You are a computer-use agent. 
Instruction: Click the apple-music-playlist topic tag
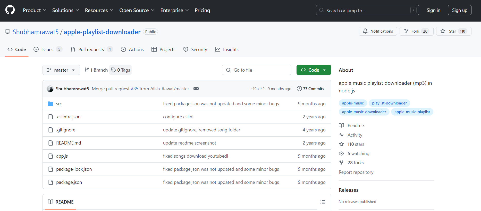(x=412, y=112)
